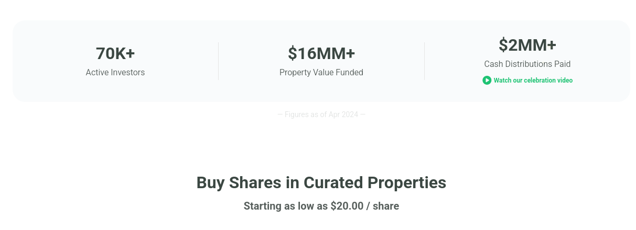Click the $20.00 price in the subheading
The width and height of the screenshot is (636, 230).
point(347,206)
